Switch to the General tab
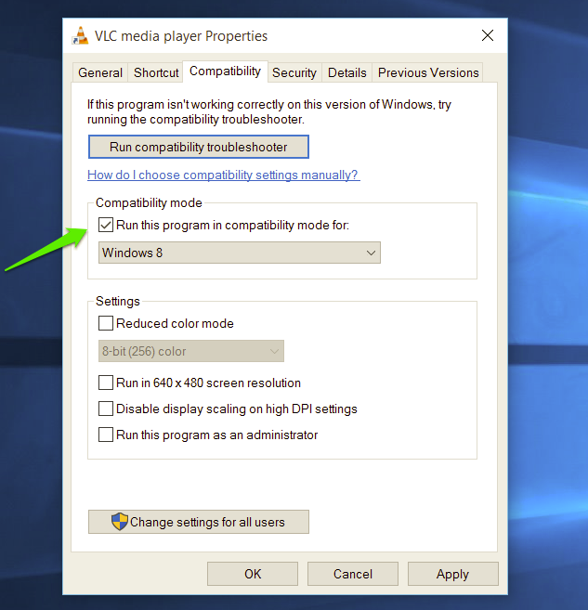Screen dimensions: 588x610 click(x=100, y=72)
